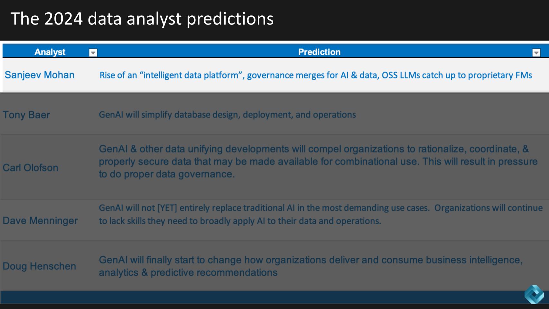Click the blue cube logo icon
Image resolution: width=549 pixels, height=309 pixels.
pos(534,294)
